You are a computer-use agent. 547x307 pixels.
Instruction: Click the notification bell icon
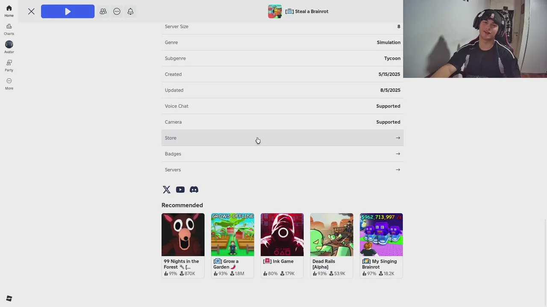tap(130, 12)
